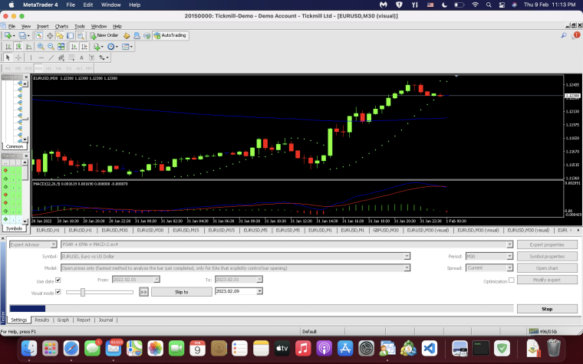Click the tester progress bar
The width and height of the screenshot is (583, 364).
pyautogui.click(x=262, y=308)
